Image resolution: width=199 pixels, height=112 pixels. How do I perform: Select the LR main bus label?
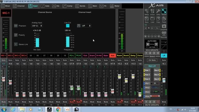coord(164,55)
